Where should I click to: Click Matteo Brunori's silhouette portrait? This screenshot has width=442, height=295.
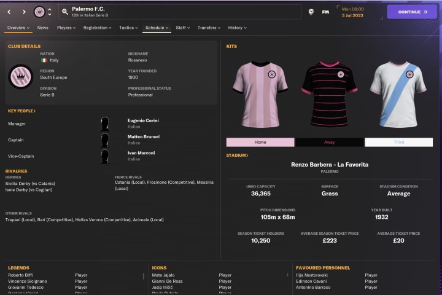[x=104, y=140]
